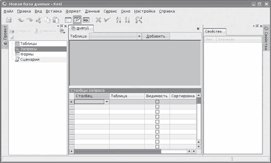The height and width of the screenshot is (163, 271).
Task: Switch to SQL view in toolbar
Action: click(86, 20)
